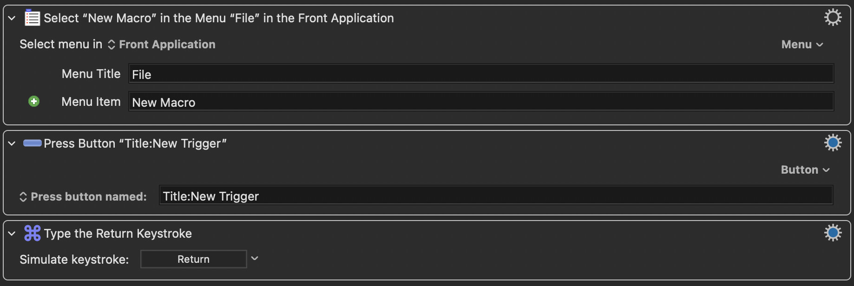Viewport: 854px width, 286px height.
Task: Open the Menu dropdown
Action: coord(802,45)
